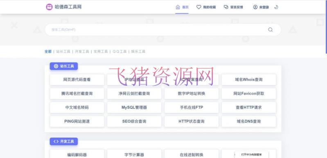Click the page vertical scrollbar thumb

click(x=326, y=27)
